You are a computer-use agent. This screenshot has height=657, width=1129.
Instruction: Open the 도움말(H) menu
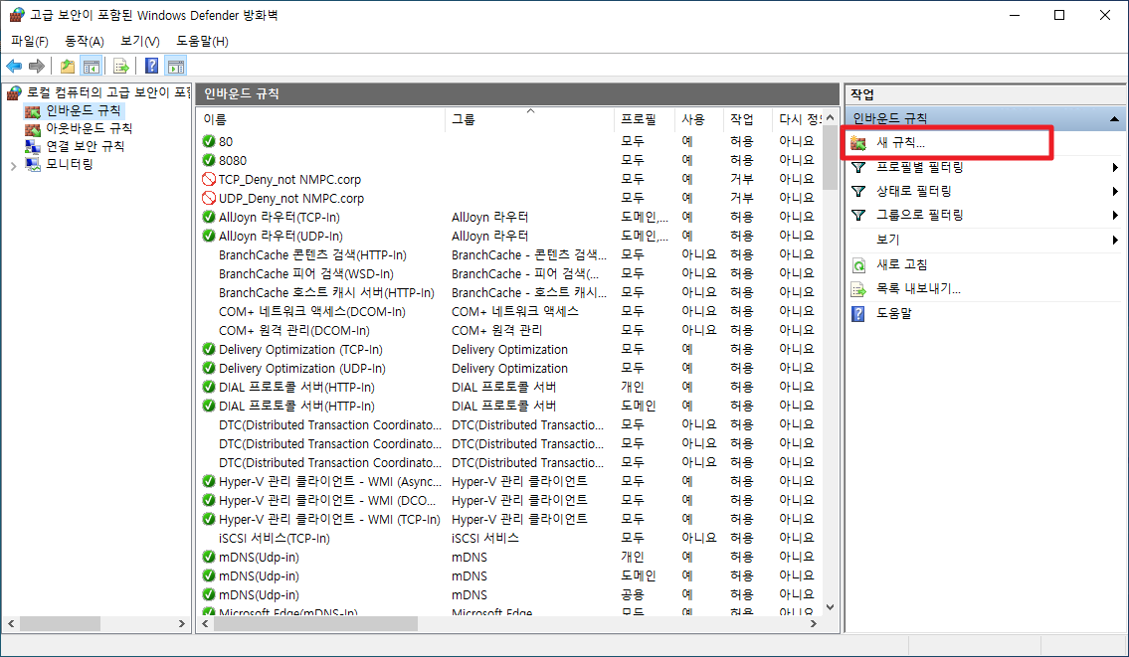click(x=202, y=41)
